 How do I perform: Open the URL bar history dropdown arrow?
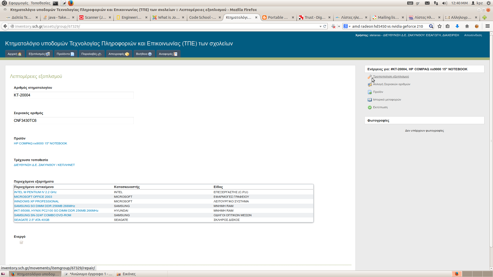pyautogui.click(x=320, y=26)
